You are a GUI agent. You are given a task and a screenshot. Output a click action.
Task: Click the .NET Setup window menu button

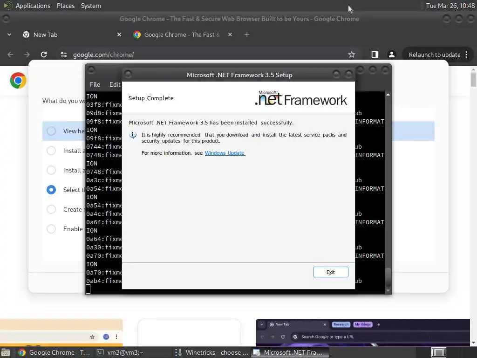pyautogui.click(x=128, y=74)
